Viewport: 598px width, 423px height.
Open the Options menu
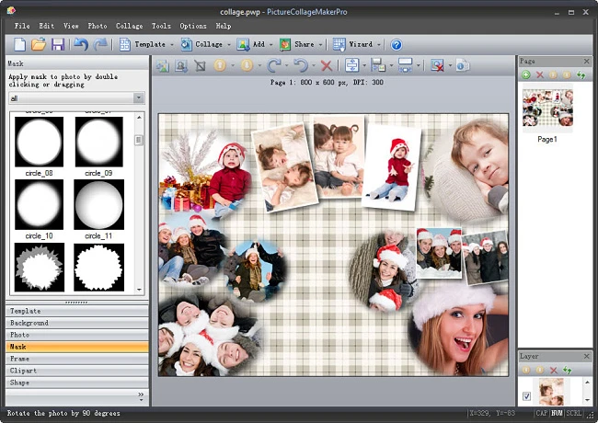193,26
